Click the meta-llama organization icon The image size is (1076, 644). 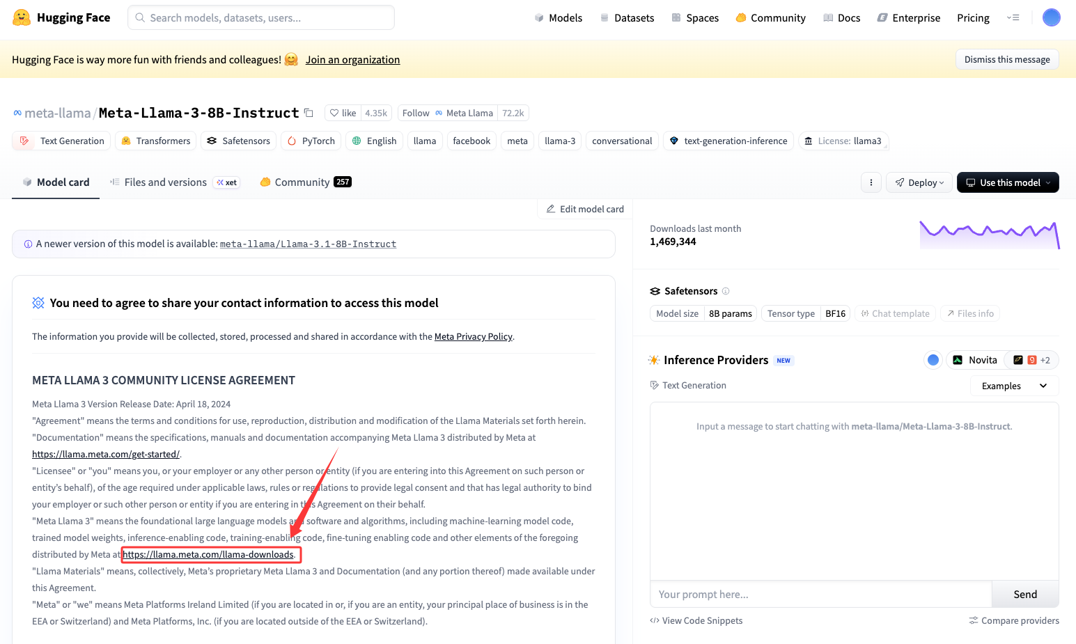pyautogui.click(x=17, y=113)
